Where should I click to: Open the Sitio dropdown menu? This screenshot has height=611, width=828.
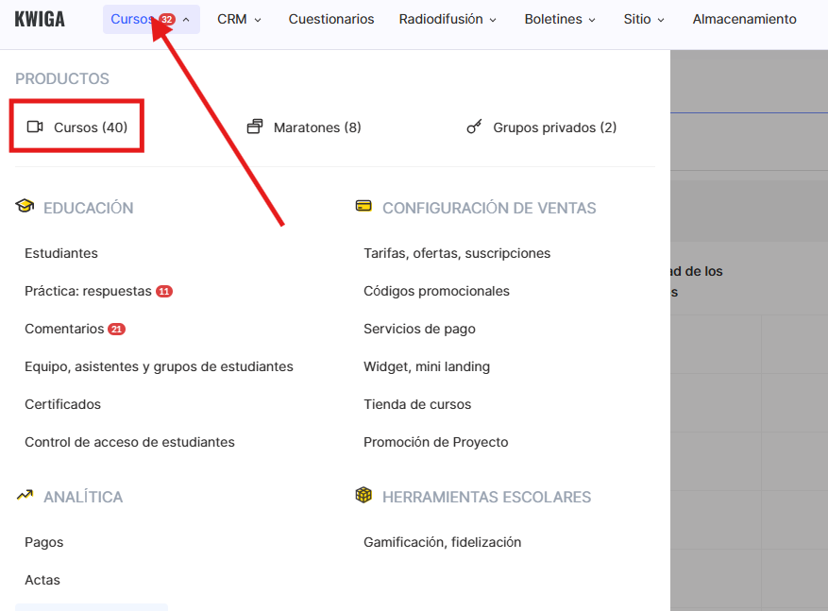(x=644, y=19)
